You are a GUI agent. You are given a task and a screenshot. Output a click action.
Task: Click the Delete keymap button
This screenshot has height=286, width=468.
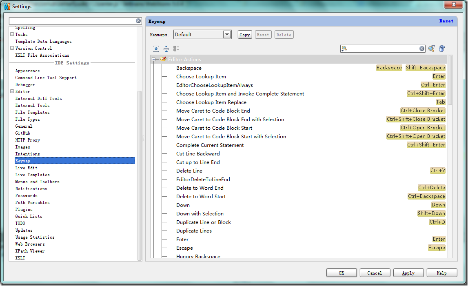coord(284,35)
